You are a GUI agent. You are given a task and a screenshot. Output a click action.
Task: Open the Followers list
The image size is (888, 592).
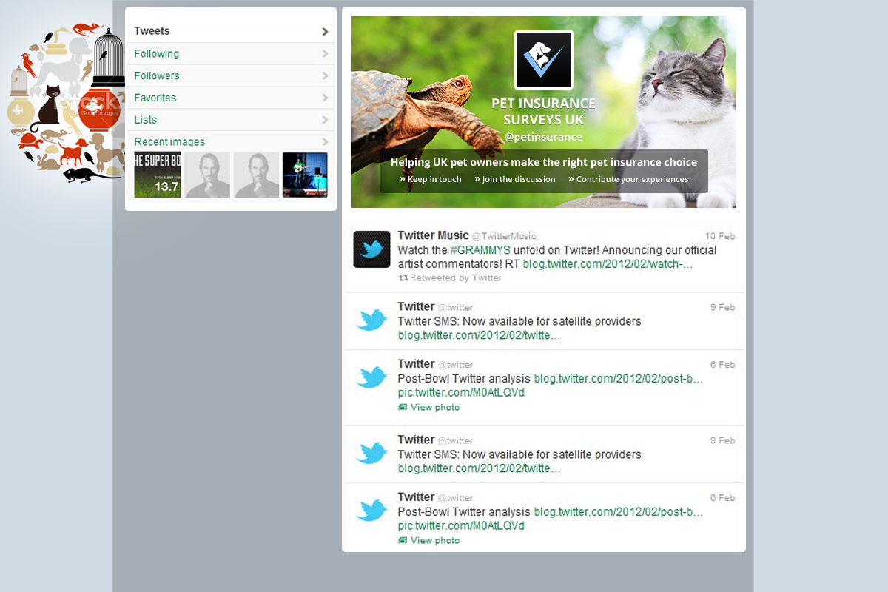click(x=231, y=75)
